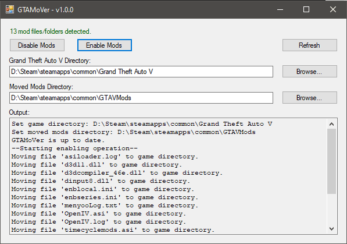Click the 'Starting enabling operation' log line
This screenshot has height=244, width=347.
click(x=74, y=148)
